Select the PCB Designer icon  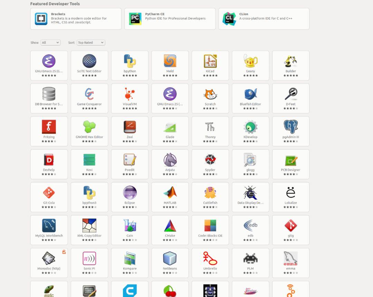[x=291, y=161]
